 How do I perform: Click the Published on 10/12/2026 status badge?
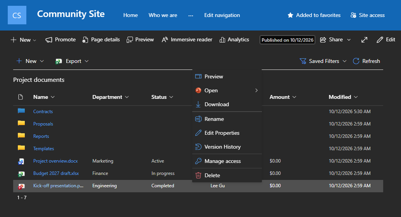click(x=287, y=40)
